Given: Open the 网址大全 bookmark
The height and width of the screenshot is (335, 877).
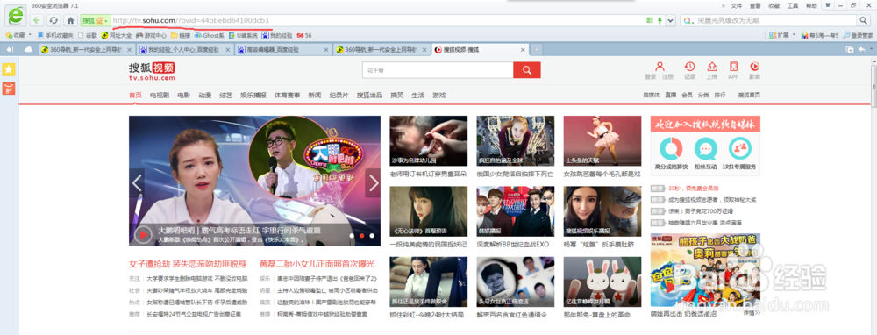Looking at the screenshot, I should pyautogui.click(x=117, y=35).
